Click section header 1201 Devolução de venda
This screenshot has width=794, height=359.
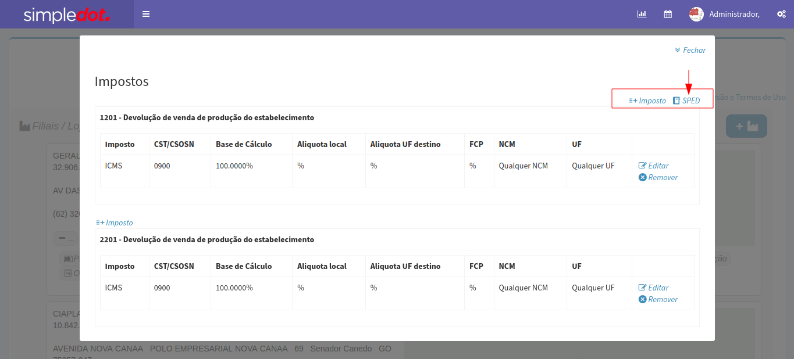tap(207, 117)
